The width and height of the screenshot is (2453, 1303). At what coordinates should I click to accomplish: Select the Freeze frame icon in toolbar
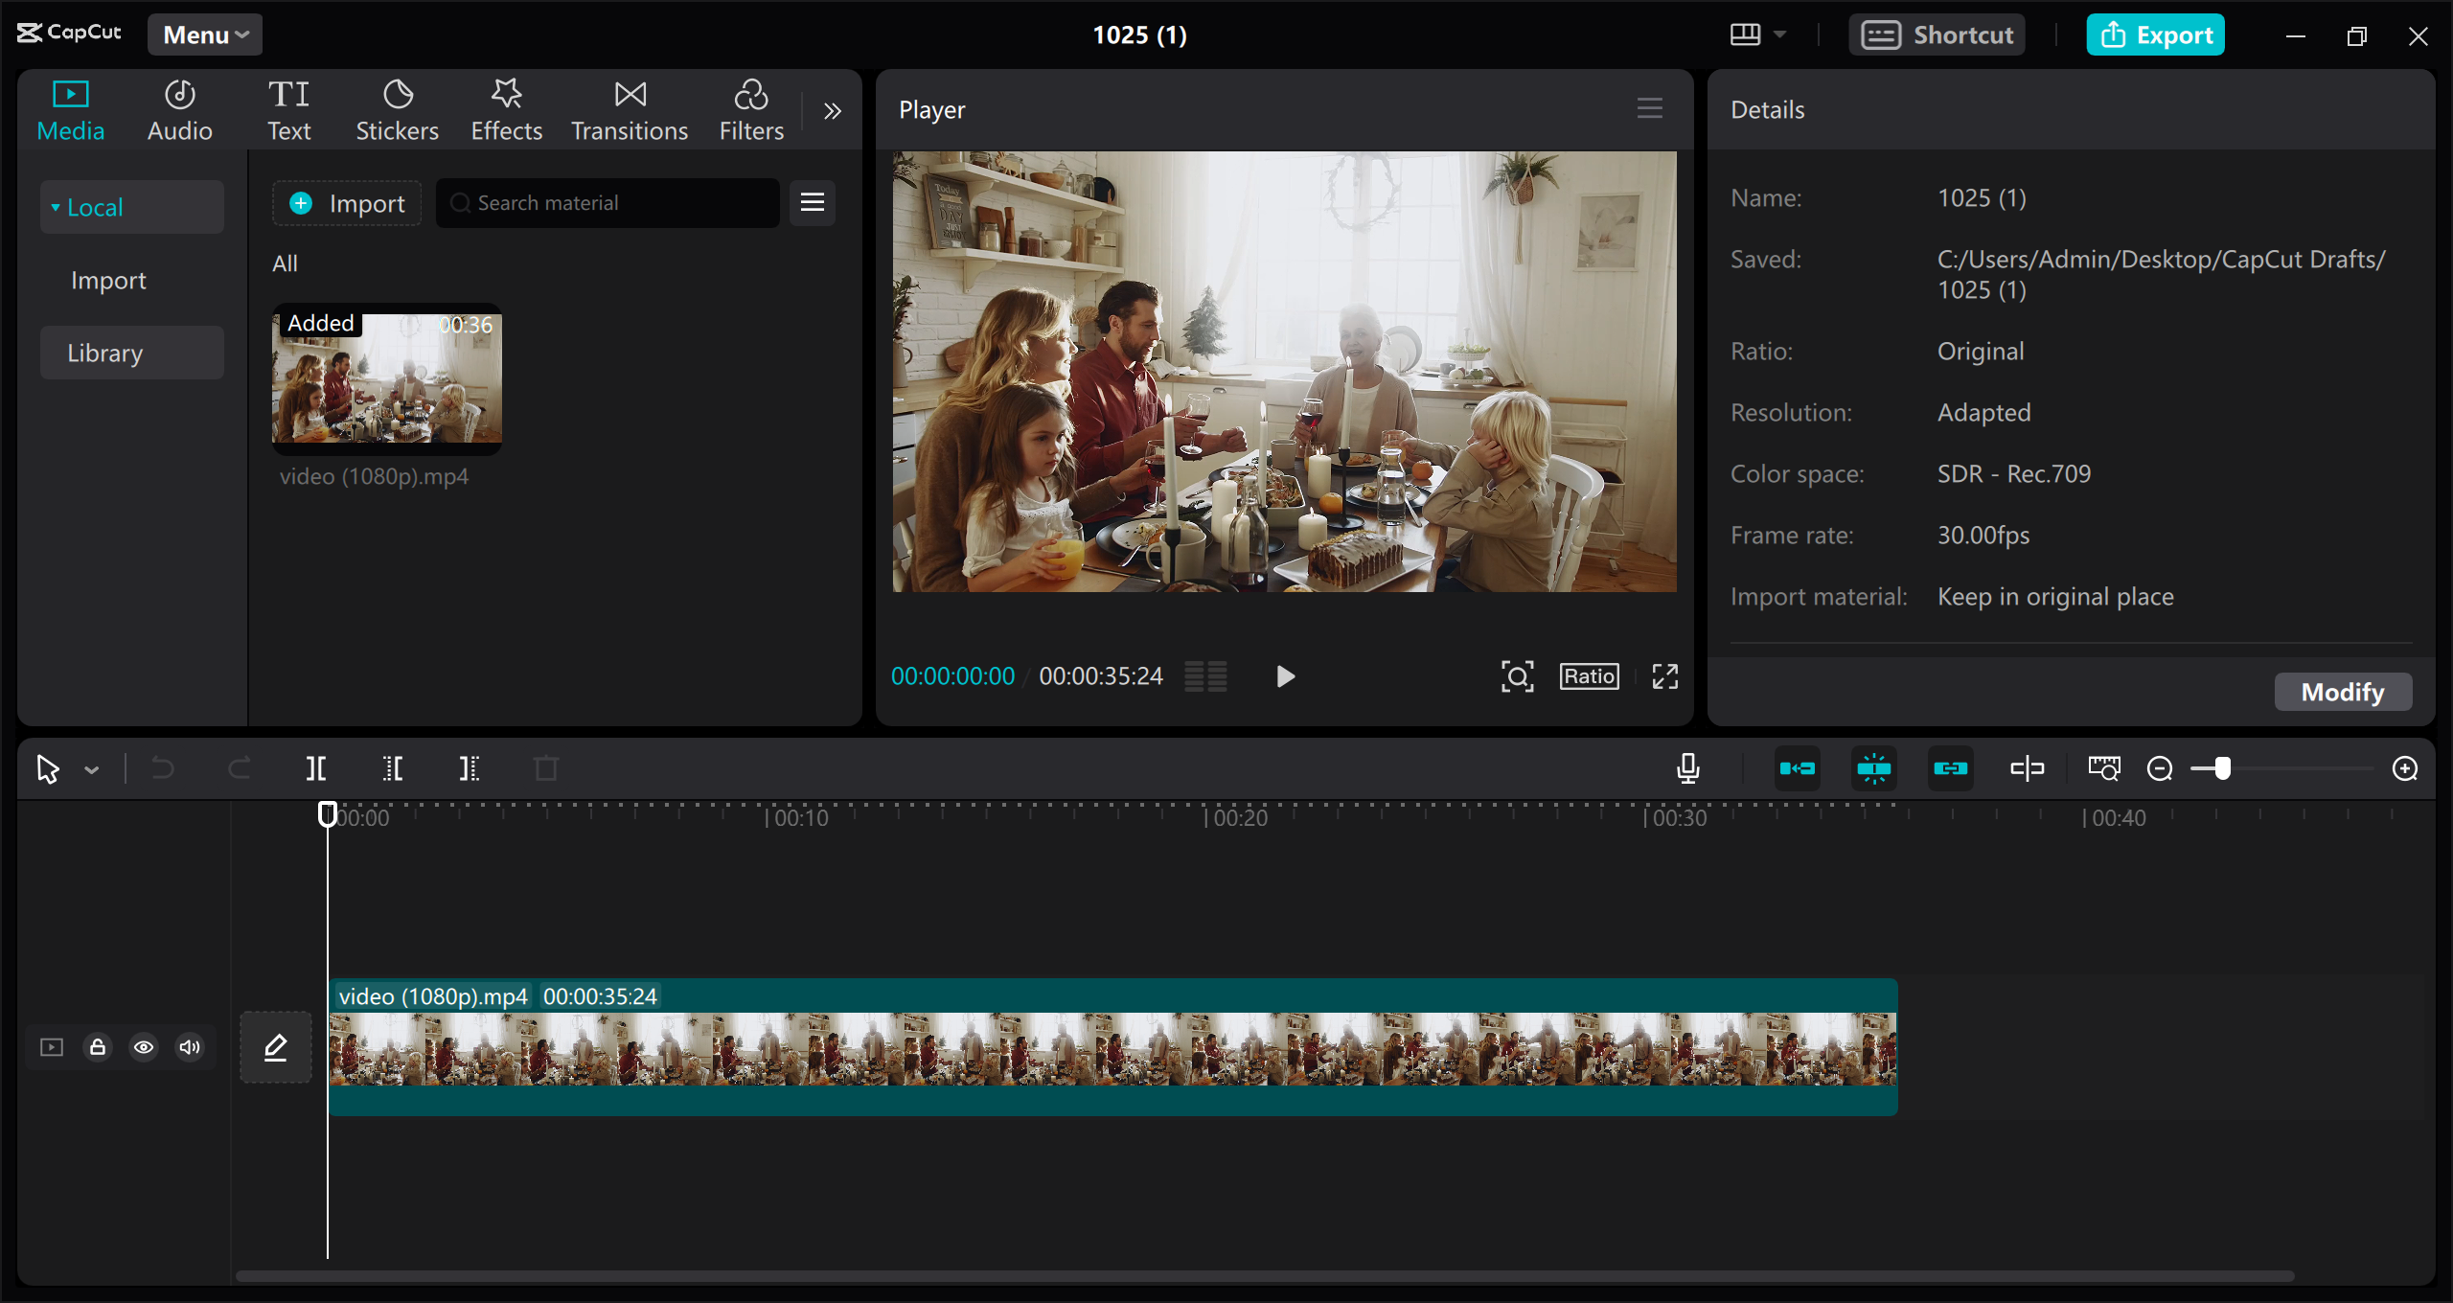coord(1874,767)
